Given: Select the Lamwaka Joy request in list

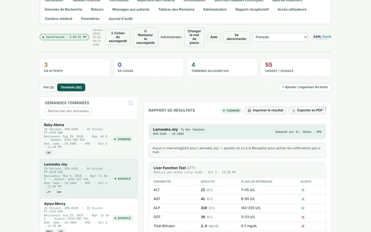Looking at the screenshot, I should point(89,179).
